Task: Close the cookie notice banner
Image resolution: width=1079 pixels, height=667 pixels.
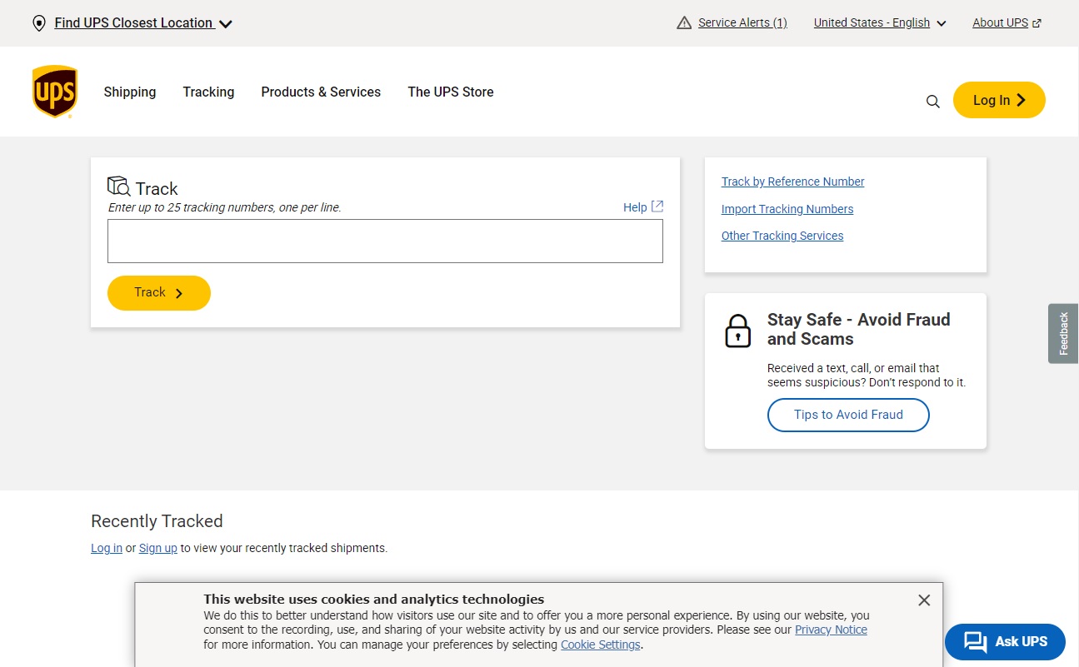Action: coord(924,600)
